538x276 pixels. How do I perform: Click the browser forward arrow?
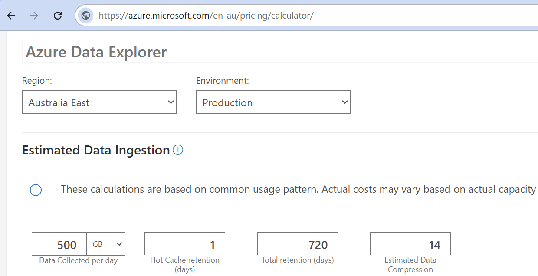click(x=34, y=16)
